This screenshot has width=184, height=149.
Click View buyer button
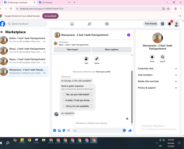point(72,50)
